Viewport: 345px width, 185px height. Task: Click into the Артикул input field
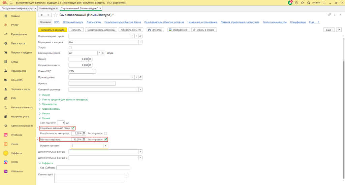tap(92, 83)
